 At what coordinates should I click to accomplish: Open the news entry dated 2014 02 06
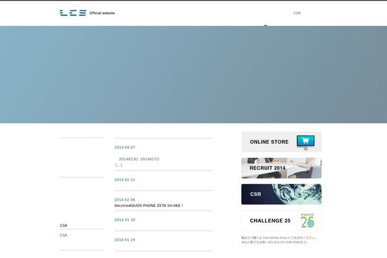124,200
